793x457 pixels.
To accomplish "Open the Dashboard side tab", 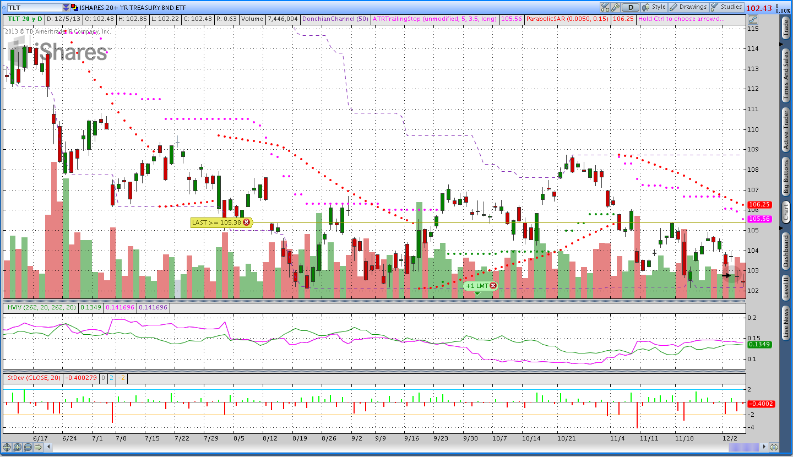I will [x=786, y=252].
